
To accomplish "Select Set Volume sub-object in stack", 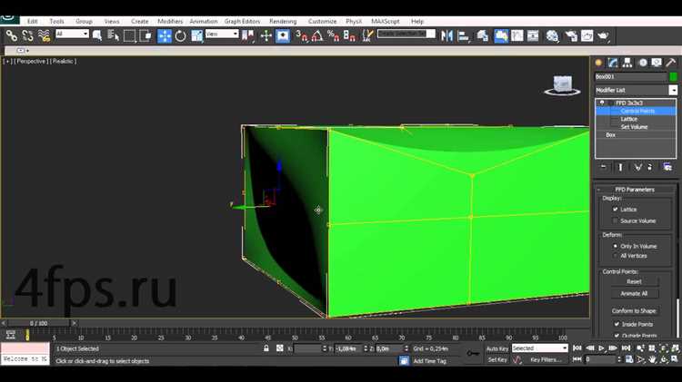I will point(636,127).
